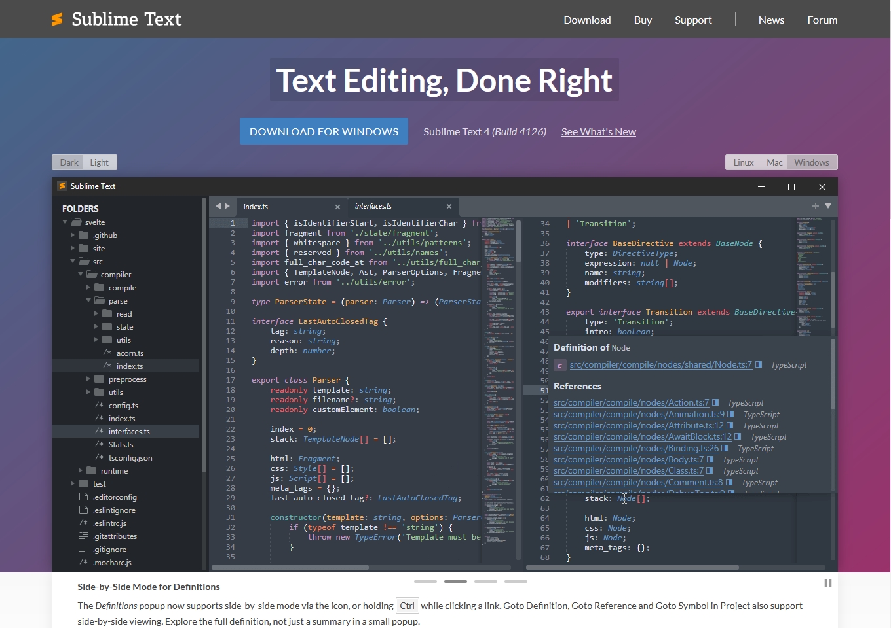
Task: Open the nodes/Binding.ts:26 reference link
Action: (636, 448)
